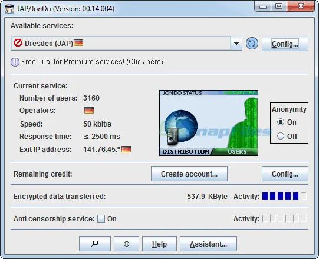Click the USERS label in status panel
Viewport: 319px width, 259px height.
point(237,152)
